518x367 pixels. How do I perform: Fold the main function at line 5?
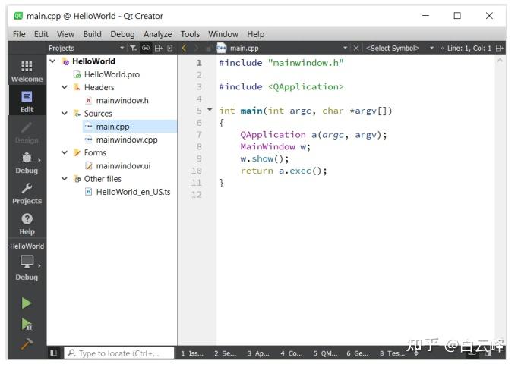pos(210,109)
